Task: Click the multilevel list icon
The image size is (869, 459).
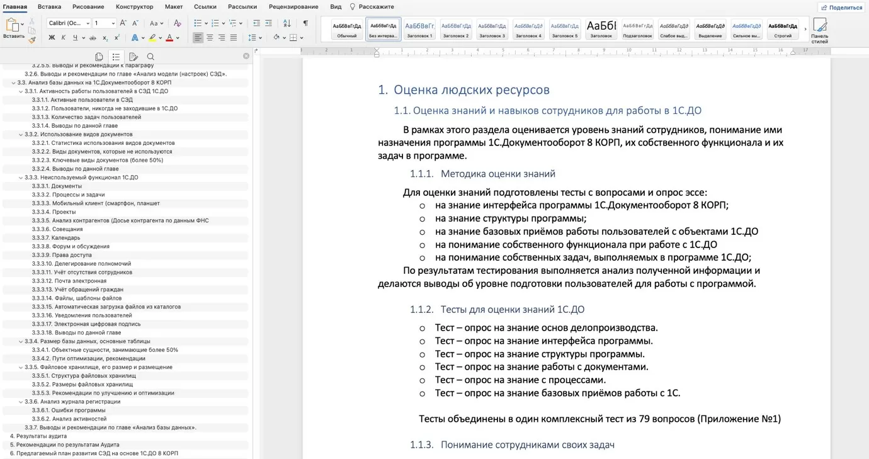Action: pos(233,23)
